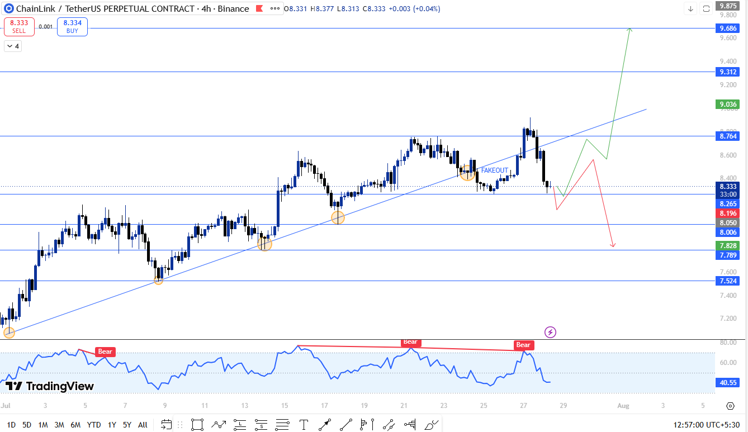Select the Text 'T' tool

tap(304, 425)
